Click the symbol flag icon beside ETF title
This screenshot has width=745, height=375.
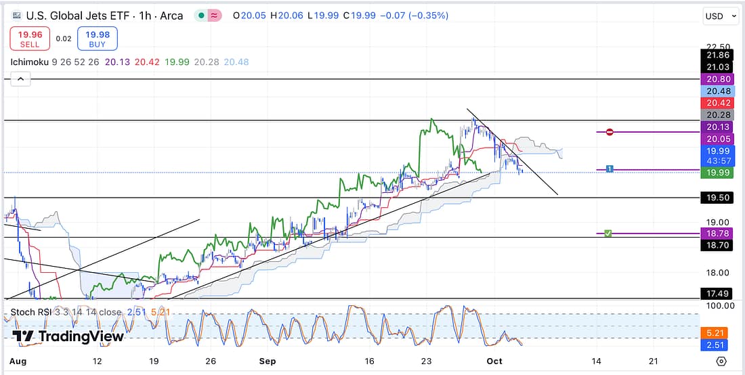pyautogui.click(x=16, y=16)
